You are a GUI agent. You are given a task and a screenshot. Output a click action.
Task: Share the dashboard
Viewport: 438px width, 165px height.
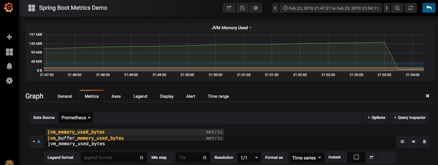pyautogui.click(x=229, y=8)
